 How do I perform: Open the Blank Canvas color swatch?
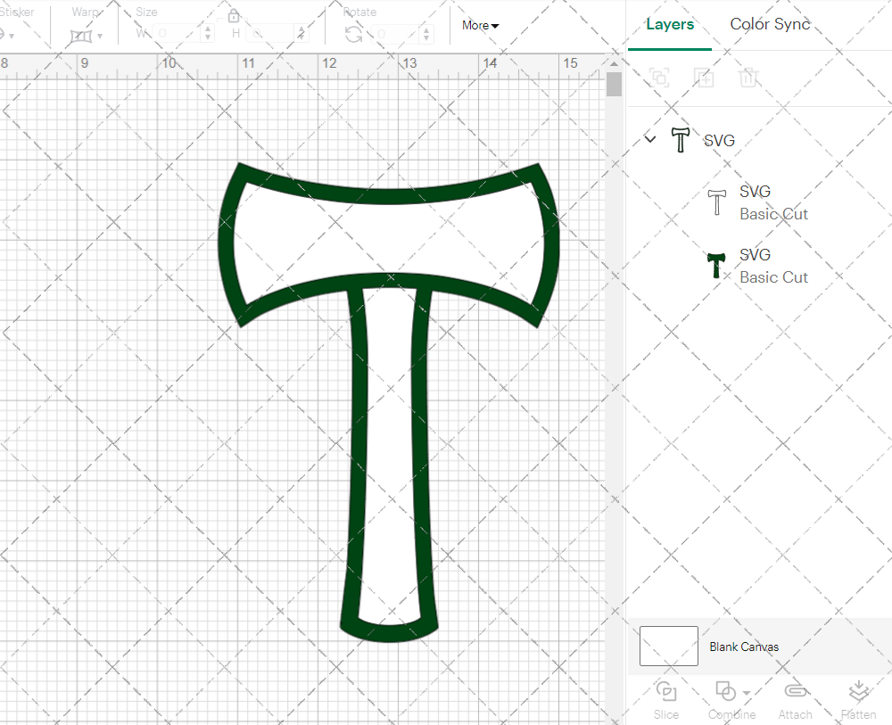pos(667,647)
